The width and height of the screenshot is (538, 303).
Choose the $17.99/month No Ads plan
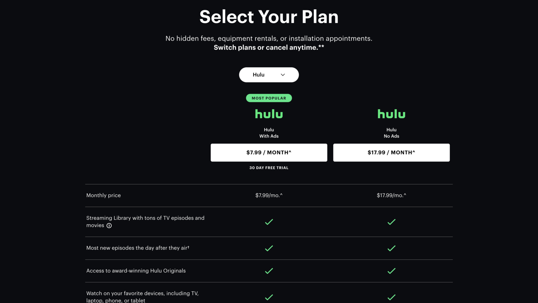[x=391, y=152]
